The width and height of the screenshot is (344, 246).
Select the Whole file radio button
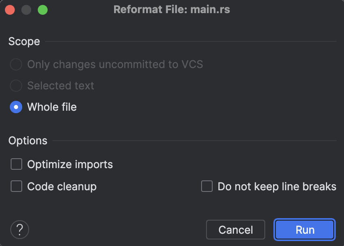pos(16,107)
